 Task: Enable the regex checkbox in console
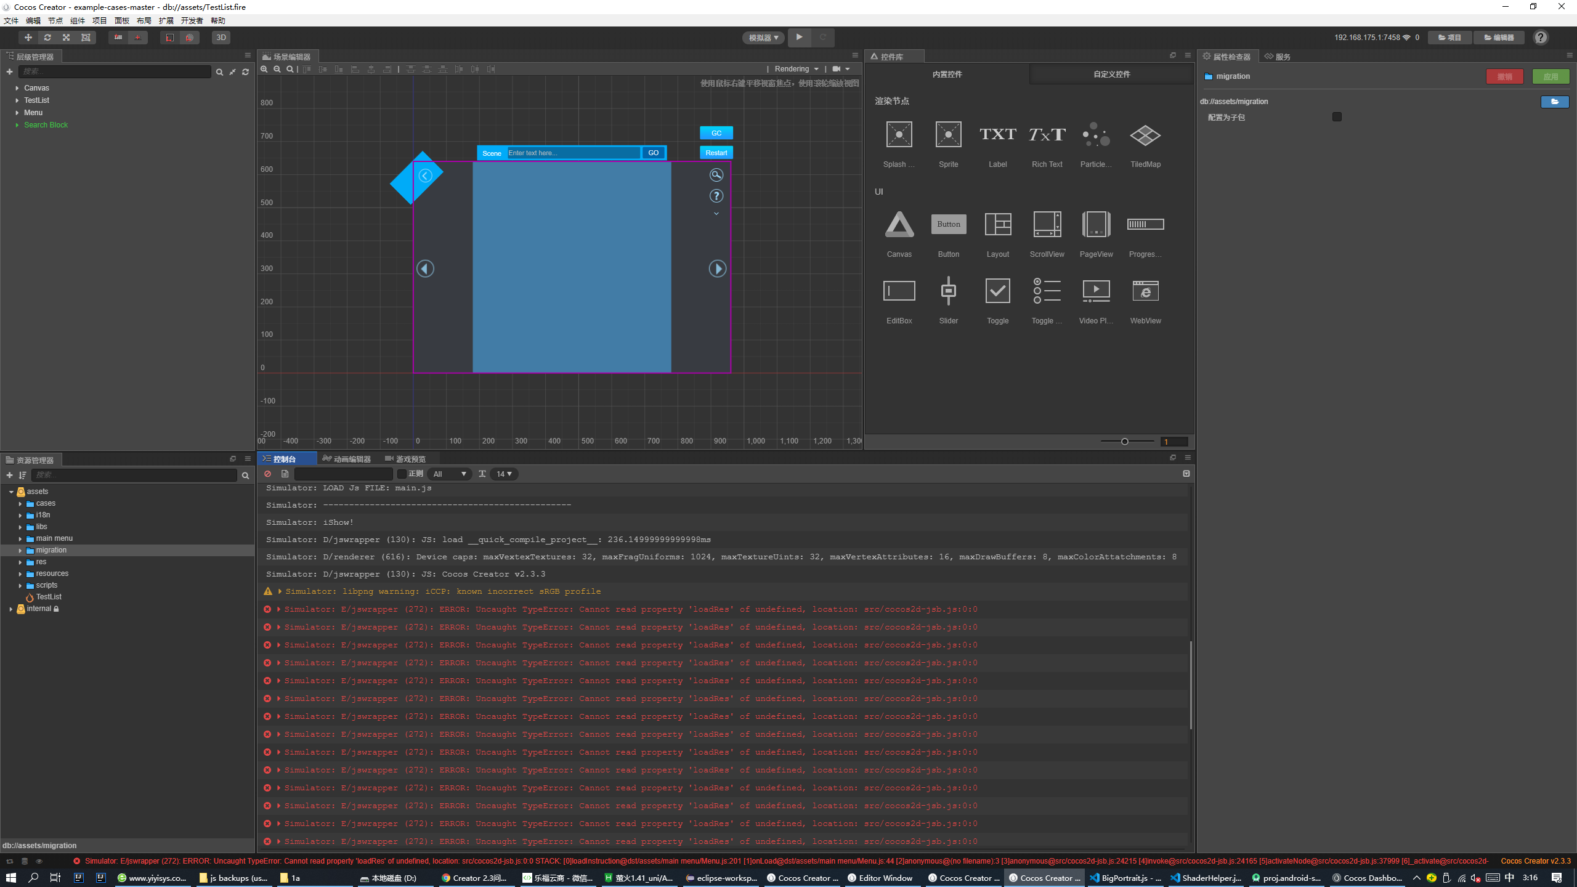pyautogui.click(x=402, y=474)
